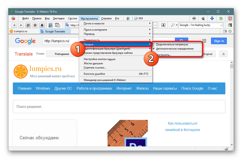The height and width of the screenshot is (159, 242).
Task: Open the Правка menu
Action: 37,18
